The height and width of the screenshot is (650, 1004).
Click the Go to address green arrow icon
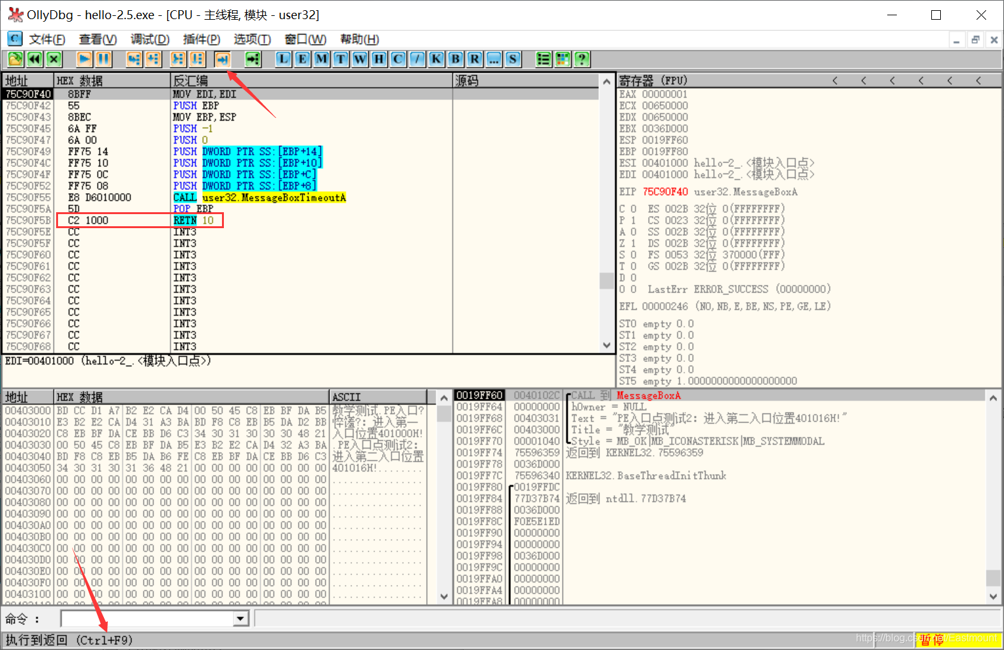(x=253, y=59)
